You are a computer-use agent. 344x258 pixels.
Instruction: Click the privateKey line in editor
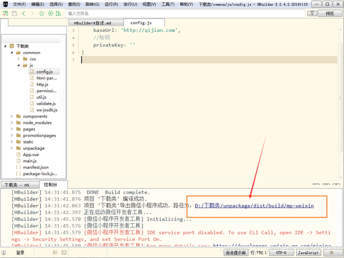[x=115, y=45]
